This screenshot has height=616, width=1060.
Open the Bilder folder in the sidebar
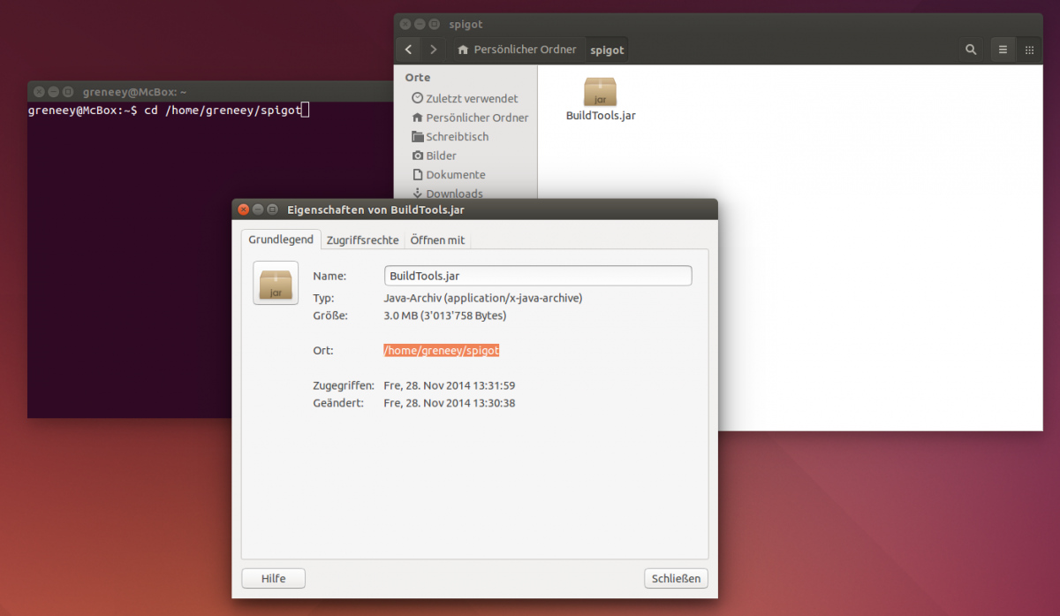(434, 156)
